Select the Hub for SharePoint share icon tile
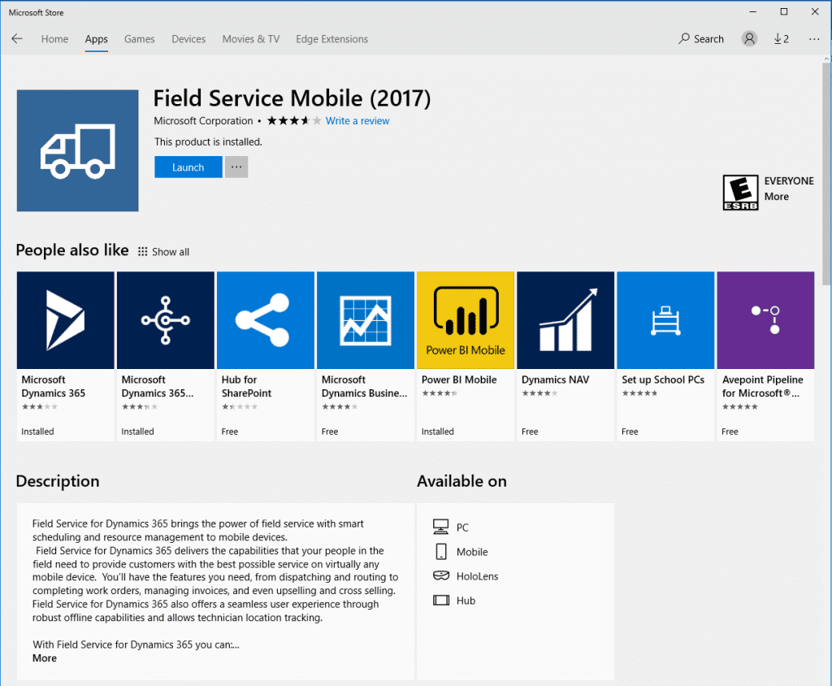The image size is (832, 686). click(x=266, y=320)
